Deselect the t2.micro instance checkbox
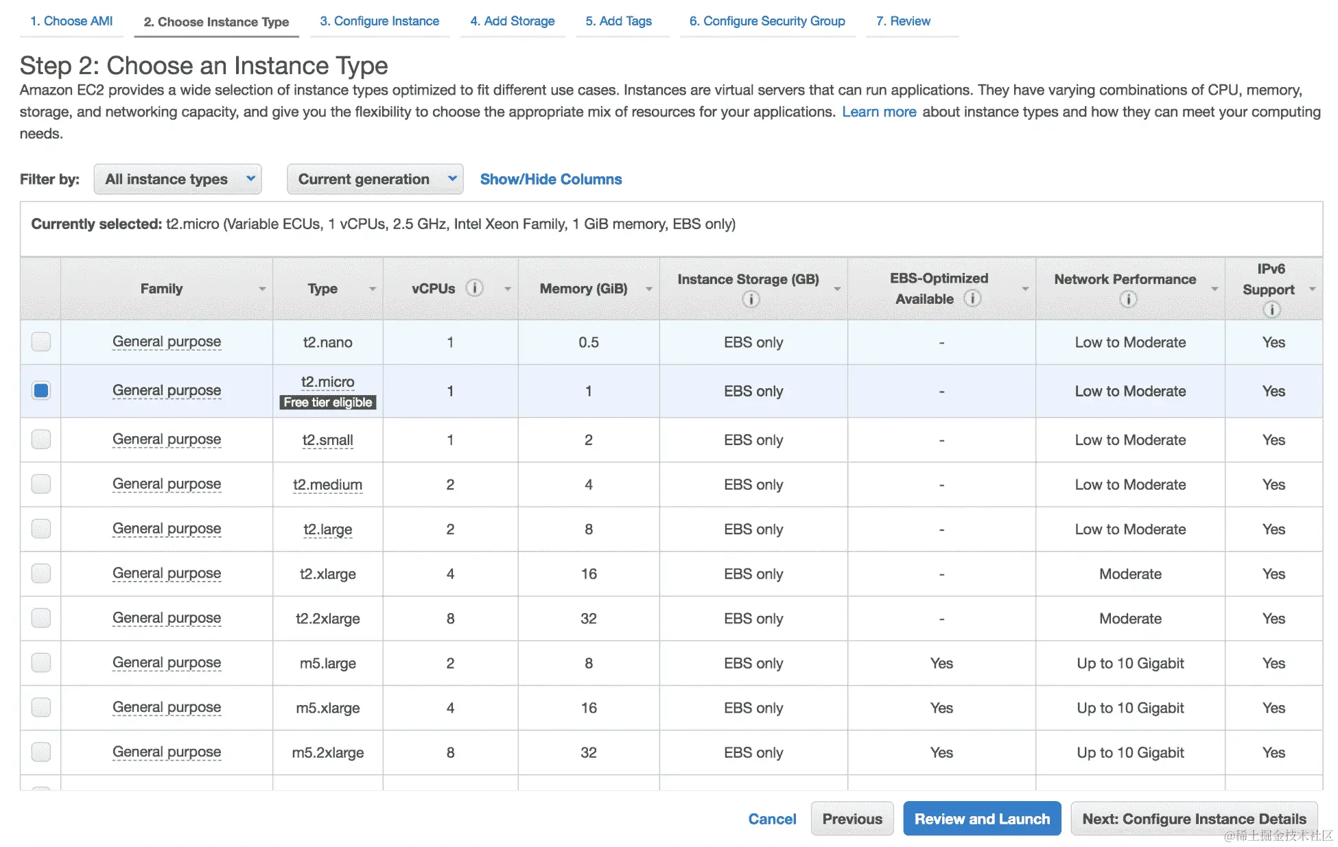This screenshot has width=1338, height=847. [41, 390]
